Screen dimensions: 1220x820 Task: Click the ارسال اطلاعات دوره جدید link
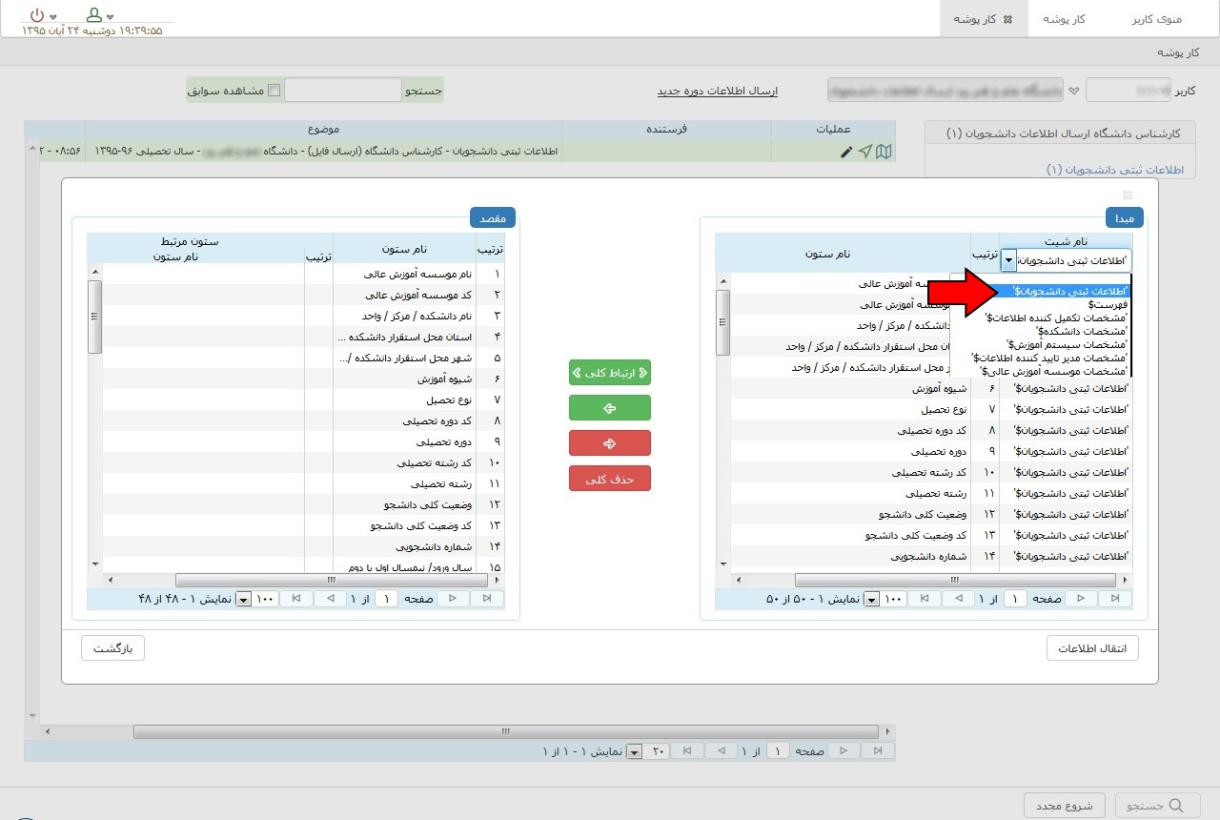coord(717,92)
